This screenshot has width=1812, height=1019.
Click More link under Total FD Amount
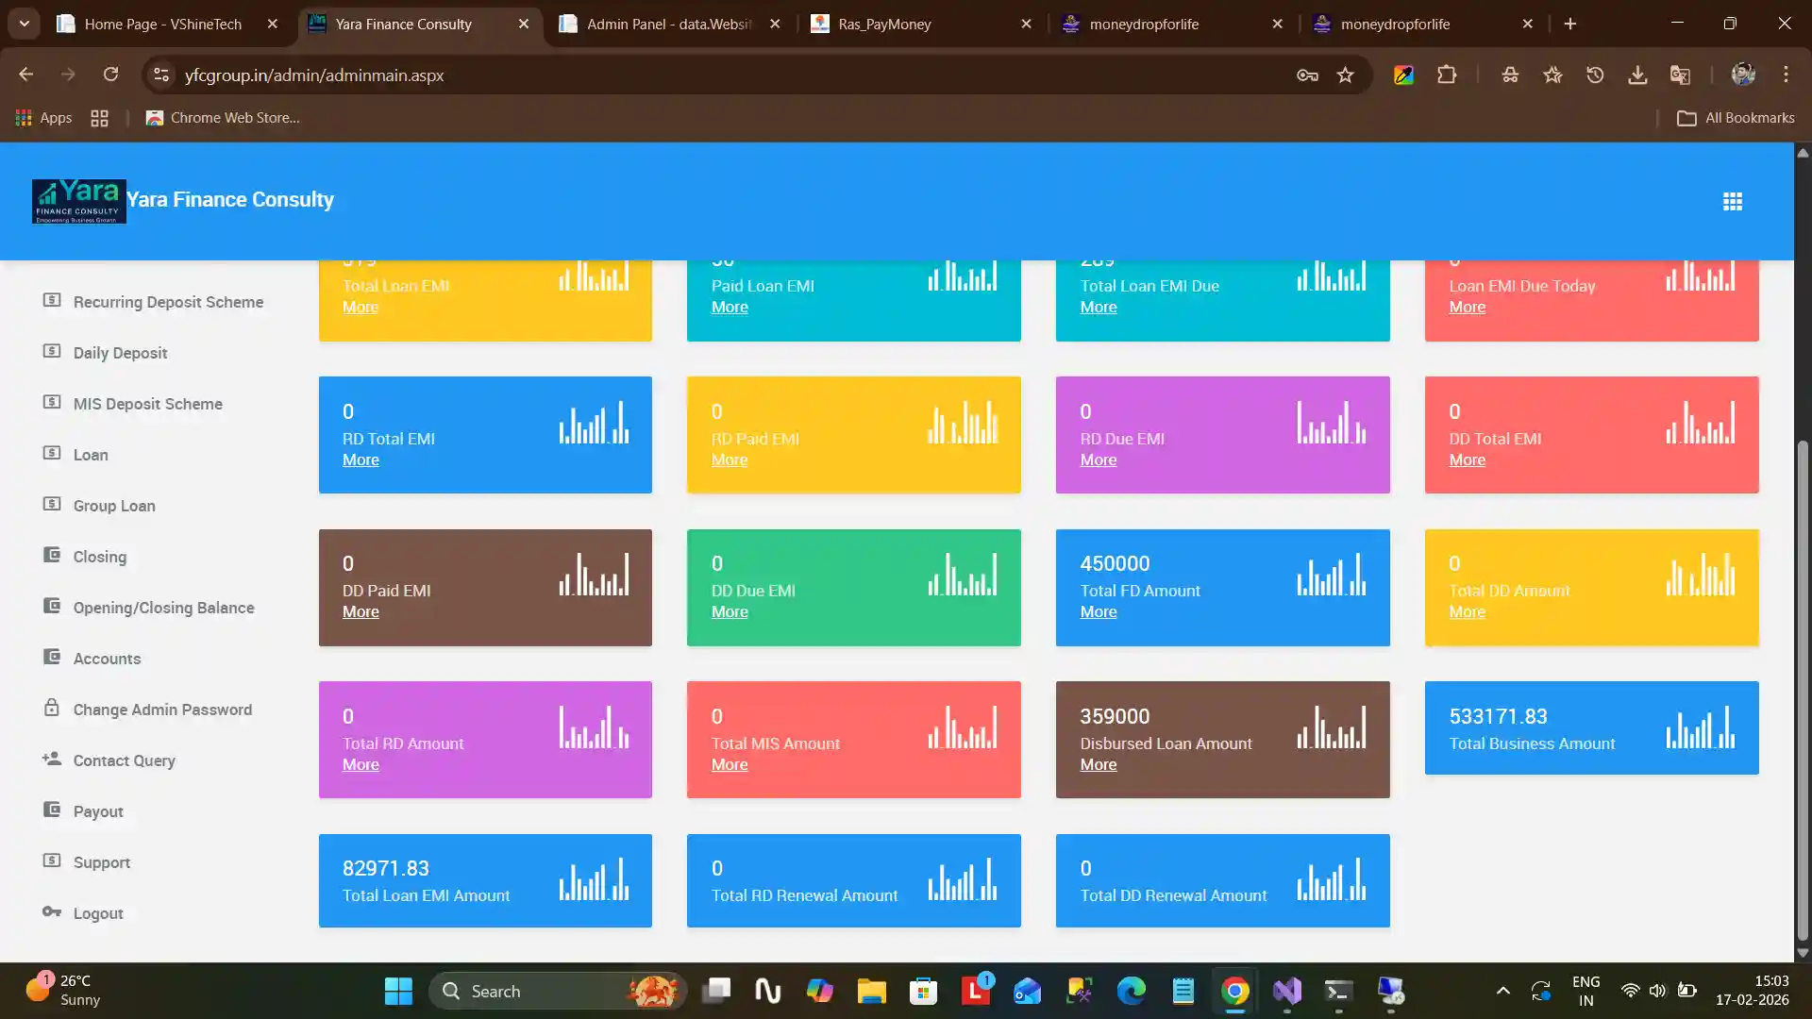(1098, 612)
